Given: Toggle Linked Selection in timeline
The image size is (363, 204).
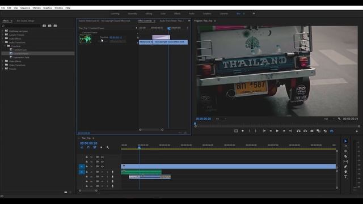Looking at the screenshot, I should tap(95, 147).
